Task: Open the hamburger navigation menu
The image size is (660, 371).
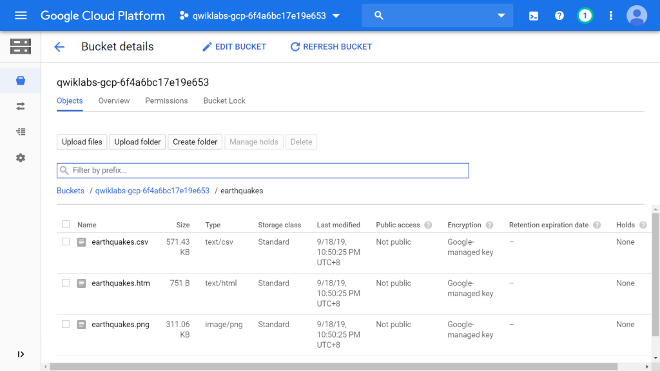Action: [x=21, y=15]
